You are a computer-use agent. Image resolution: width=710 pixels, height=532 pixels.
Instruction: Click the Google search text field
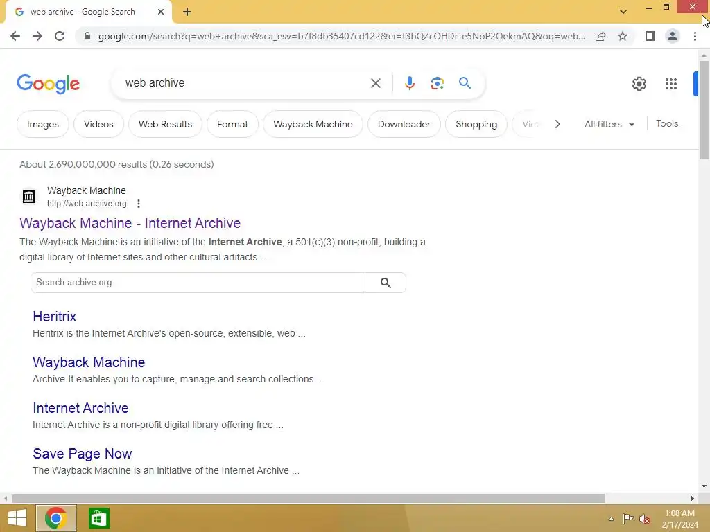coord(245,83)
